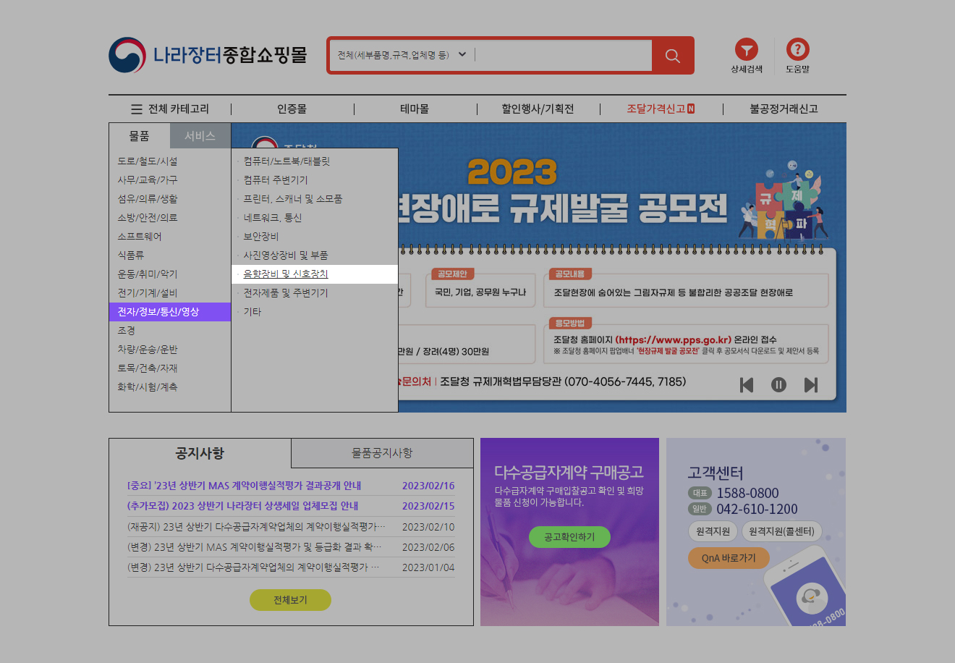Click the search text input field
This screenshot has width=955, height=663.
[563, 55]
